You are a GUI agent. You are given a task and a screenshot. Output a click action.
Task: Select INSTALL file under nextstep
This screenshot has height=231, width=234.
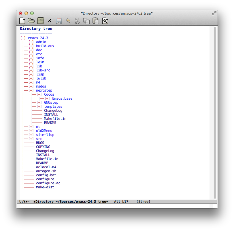click(x=51, y=115)
